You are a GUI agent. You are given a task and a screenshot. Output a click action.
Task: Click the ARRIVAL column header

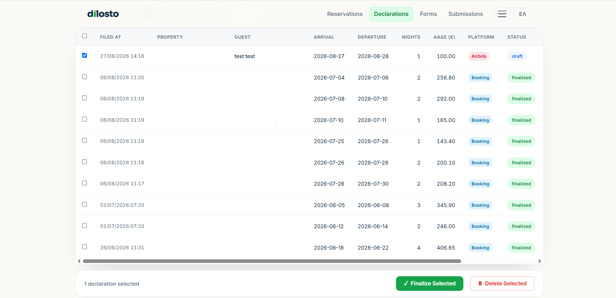coord(324,37)
